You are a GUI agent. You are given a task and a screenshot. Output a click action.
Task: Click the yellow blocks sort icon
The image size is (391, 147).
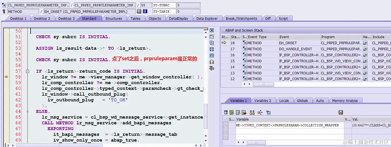[252, 112]
